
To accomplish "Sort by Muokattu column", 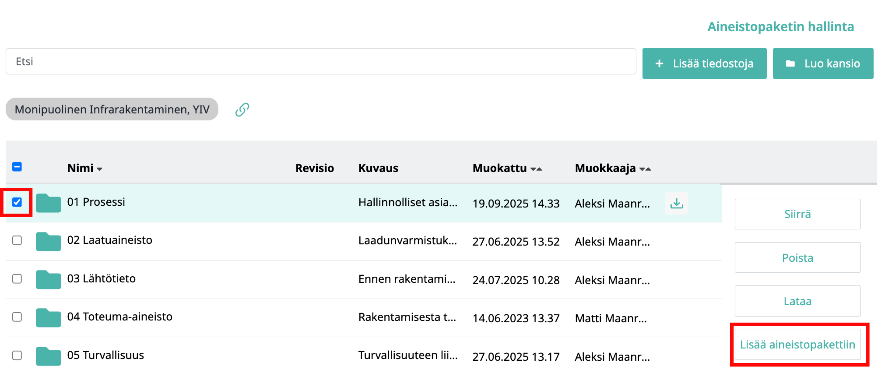I will 536,169.
